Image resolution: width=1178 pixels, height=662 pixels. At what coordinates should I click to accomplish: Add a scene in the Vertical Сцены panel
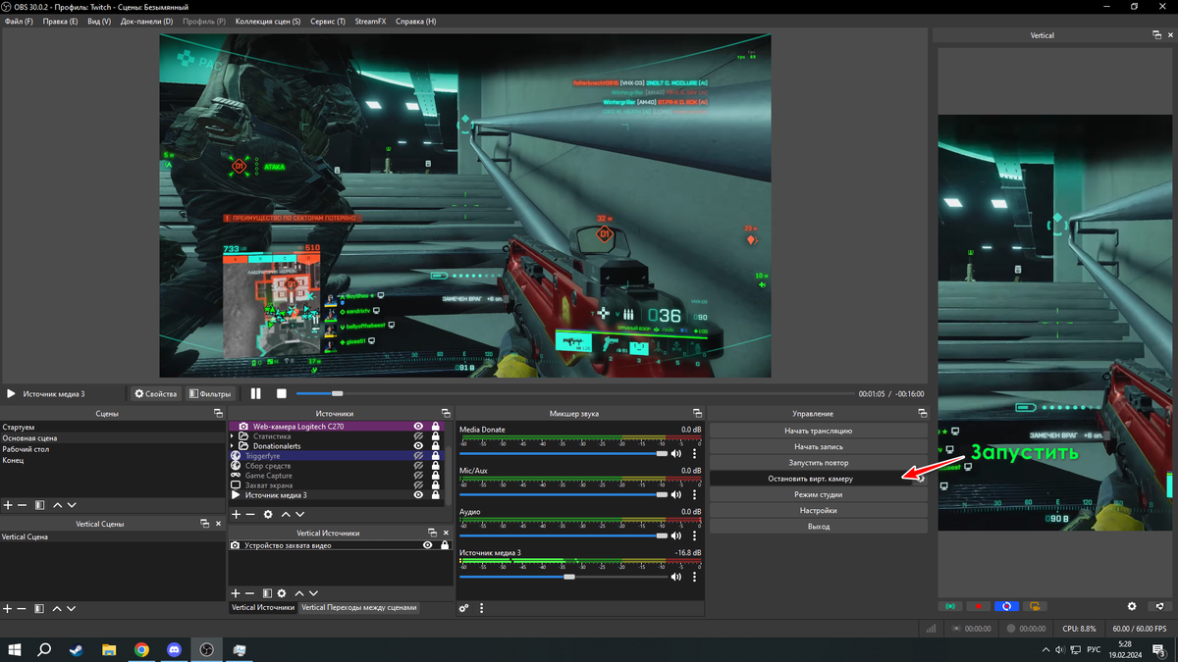pyautogui.click(x=8, y=608)
